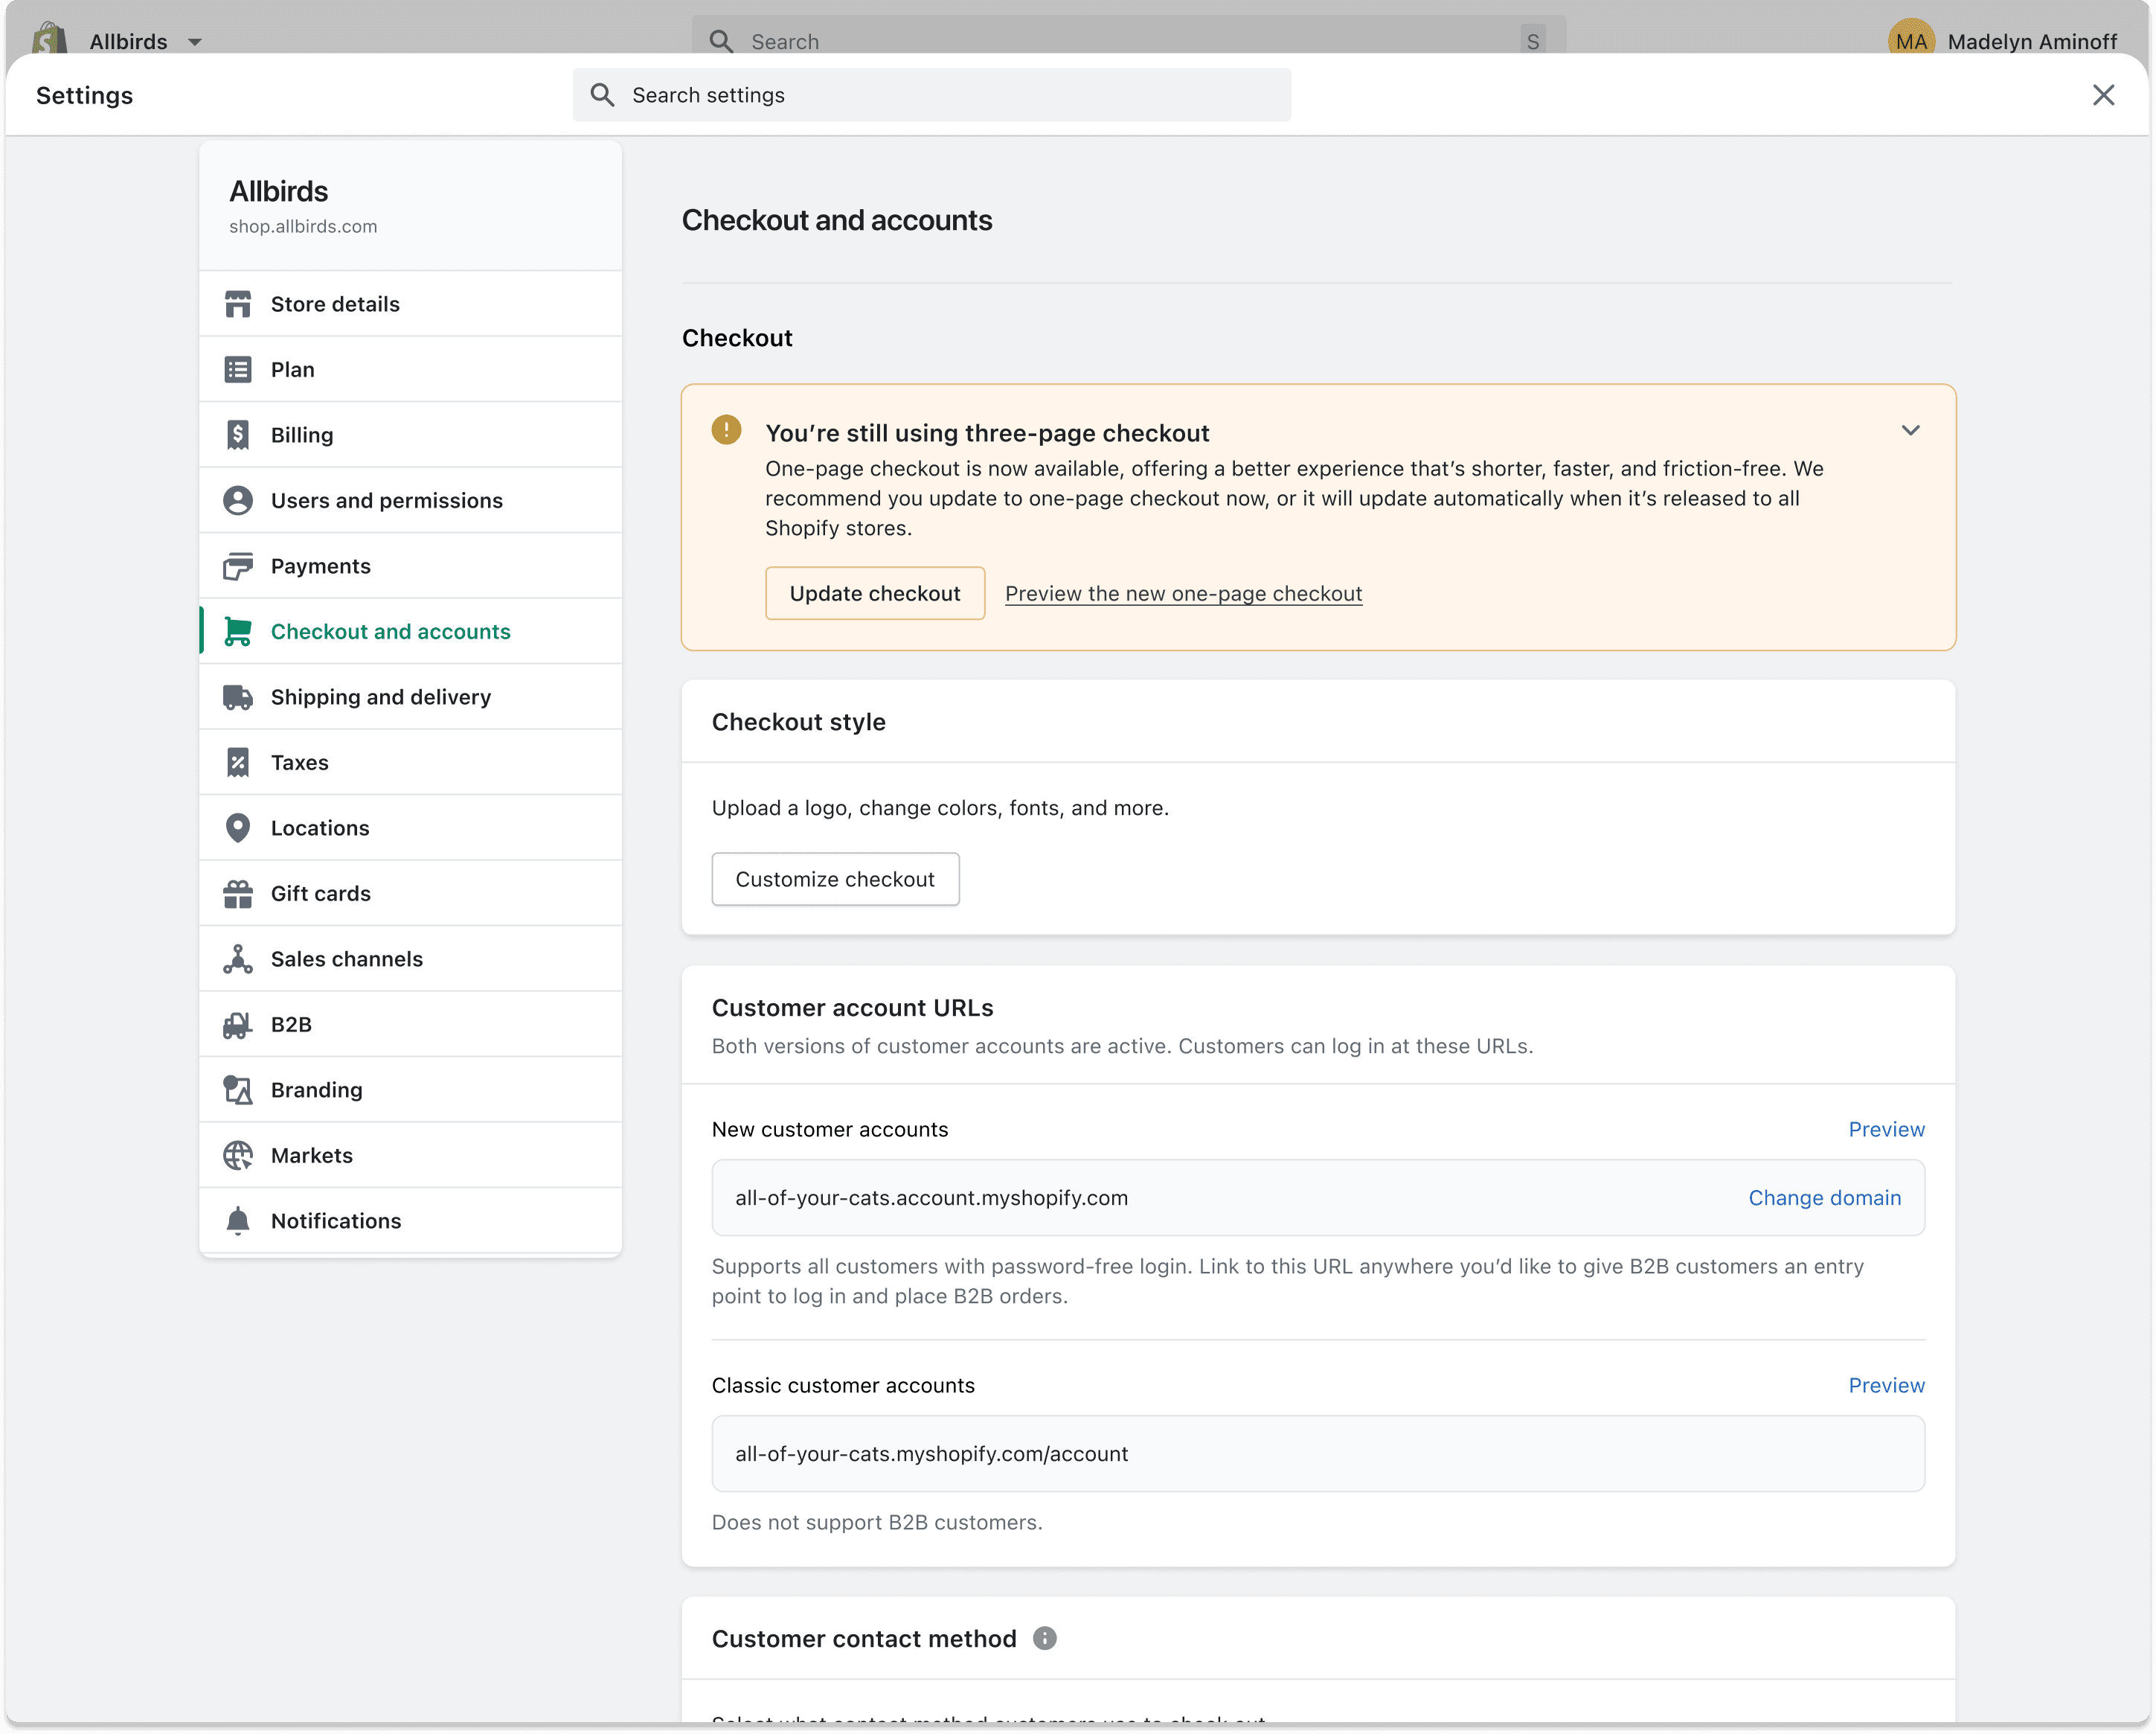The image size is (2156, 1734).
Task: Go to Locations settings
Action: pos(411,828)
